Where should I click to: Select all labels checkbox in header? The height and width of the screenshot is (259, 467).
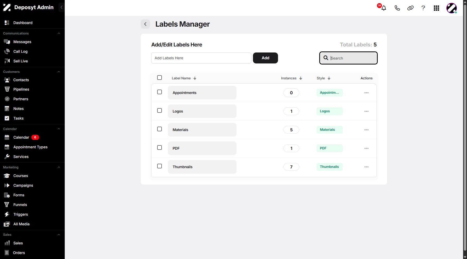click(x=159, y=78)
